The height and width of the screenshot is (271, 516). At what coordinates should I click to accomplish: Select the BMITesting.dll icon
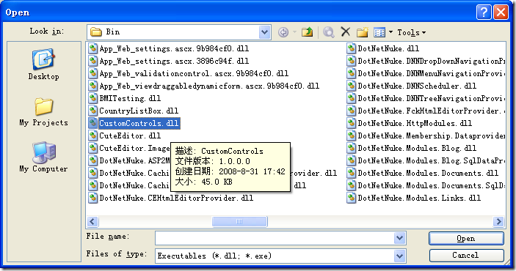point(93,99)
